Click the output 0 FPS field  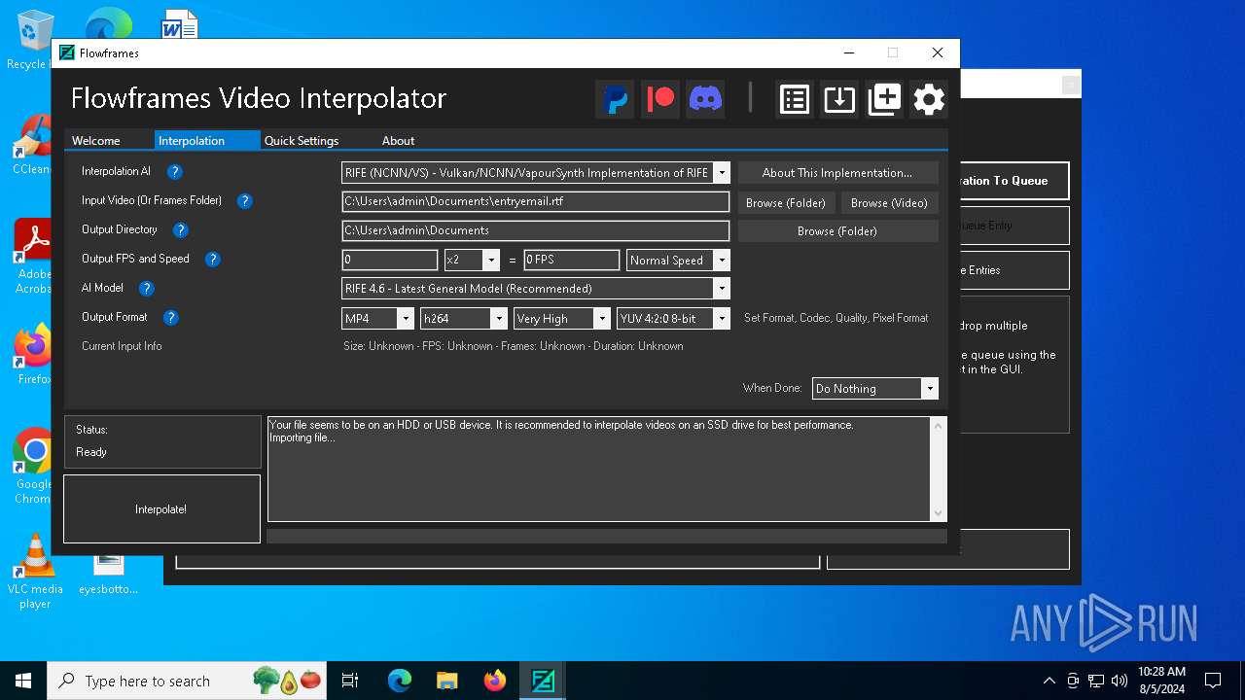pyautogui.click(x=571, y=261)
